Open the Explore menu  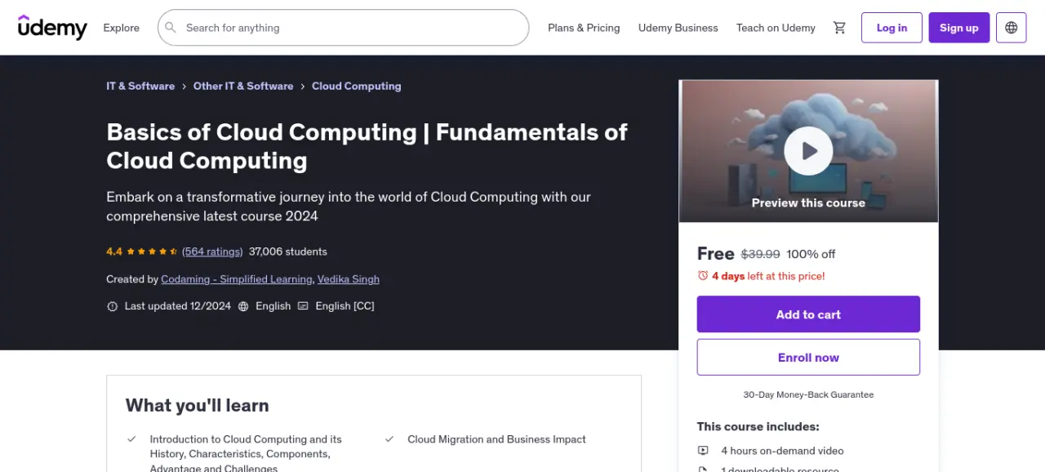pyautogui.click(x=122, y=28)
